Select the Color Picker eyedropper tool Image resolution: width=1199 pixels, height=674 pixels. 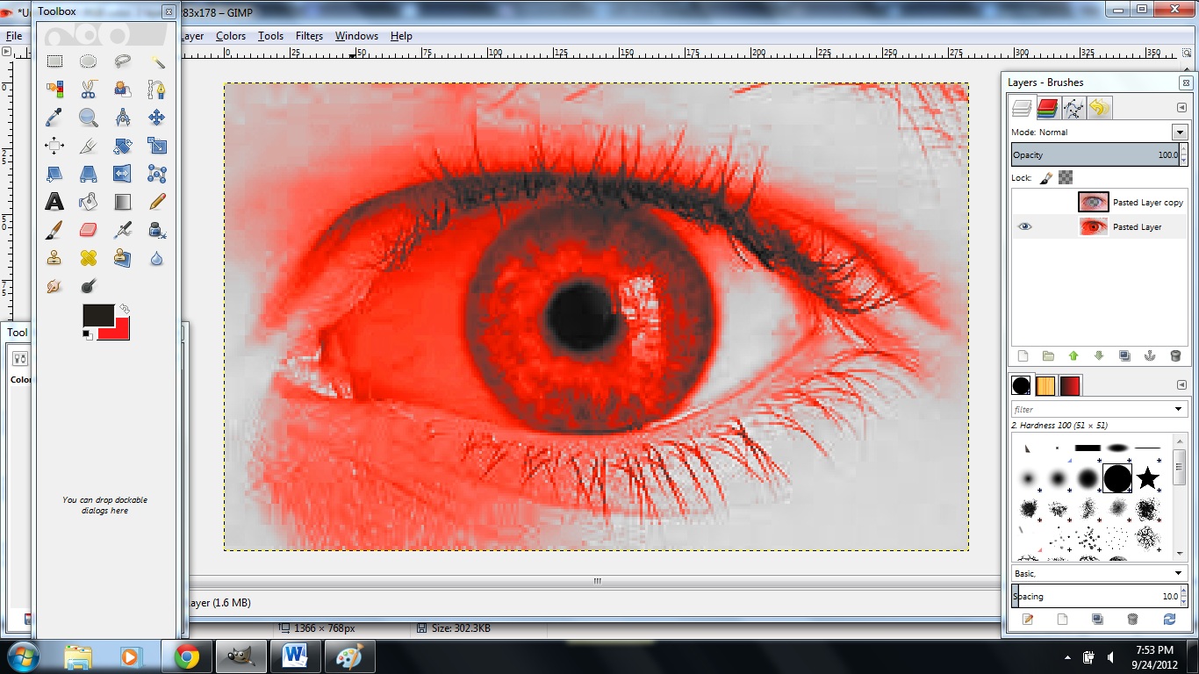[x=54, y=118]
